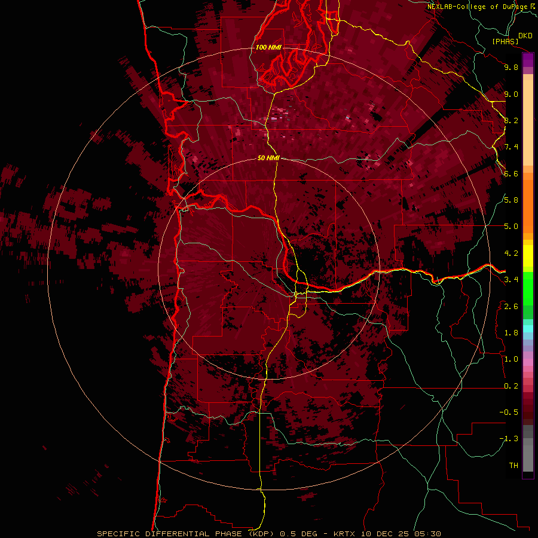Click the KRTX radar site identifier
The width and height of the screenshot is (538, 538).
344,534
